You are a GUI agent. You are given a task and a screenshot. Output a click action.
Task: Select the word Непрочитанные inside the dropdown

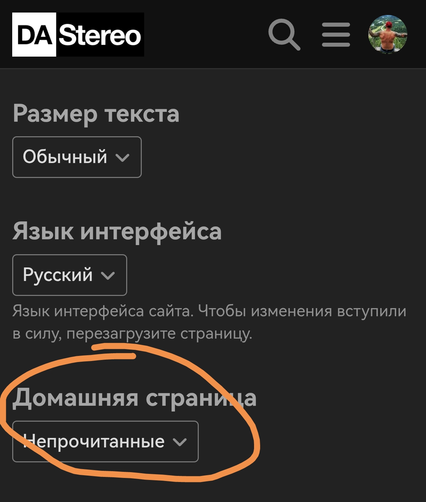(x=94, y=441)
